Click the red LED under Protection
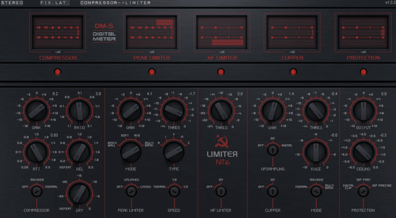The image size is (396, 218). click(364, 72)
